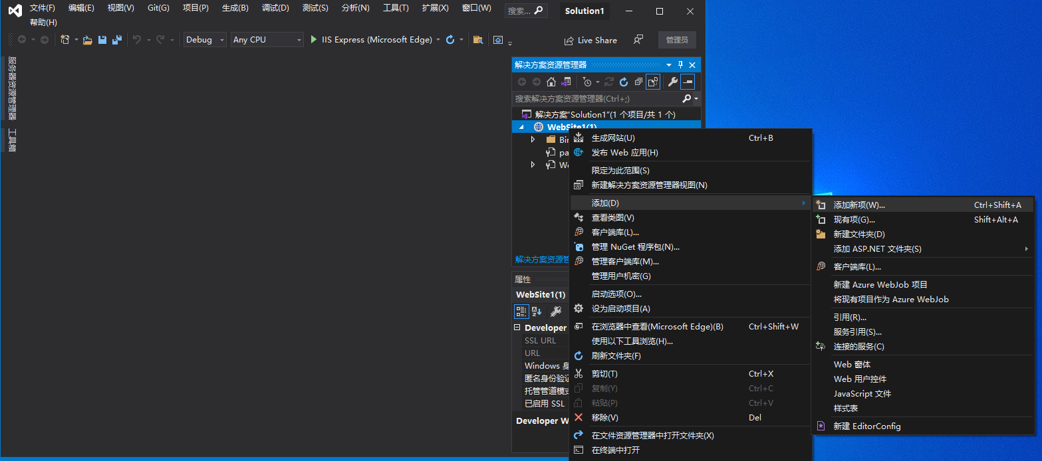
Task: Choose Web 窗体 in the submenu
Action: (923, 364)
